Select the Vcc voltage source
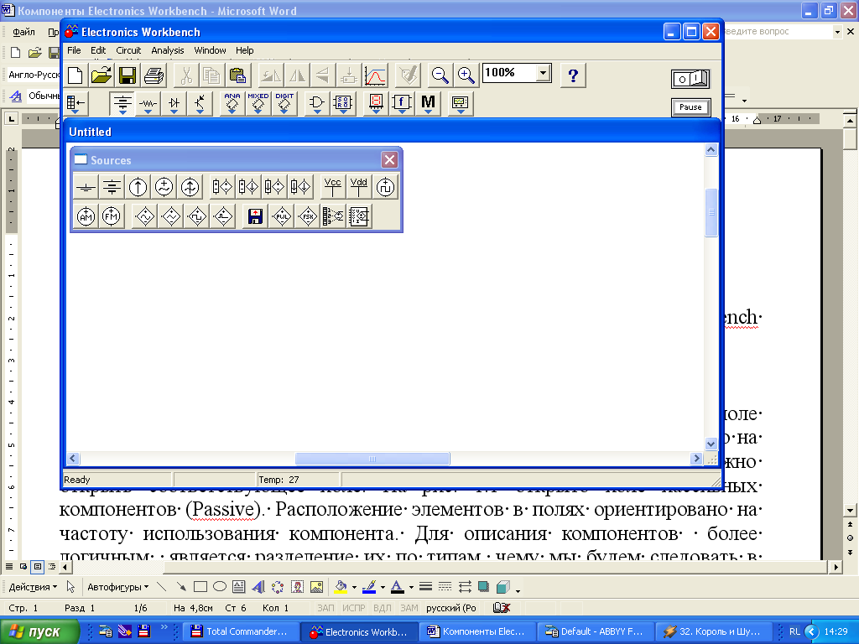 pos(332,187)
